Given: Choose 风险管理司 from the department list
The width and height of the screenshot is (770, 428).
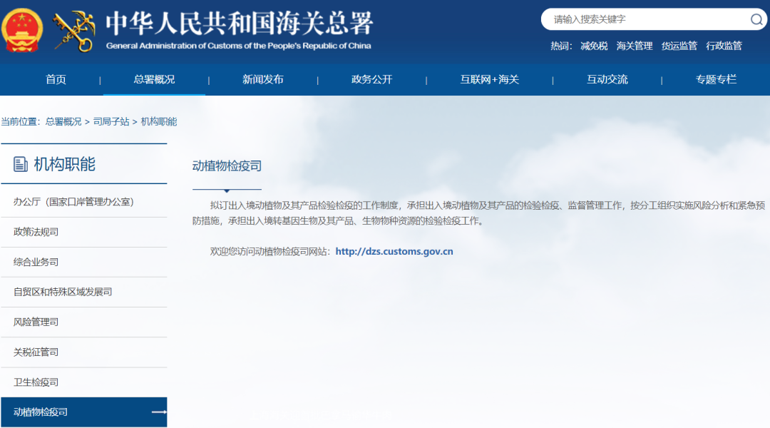Looking at the screenshot, I should 36,322.
